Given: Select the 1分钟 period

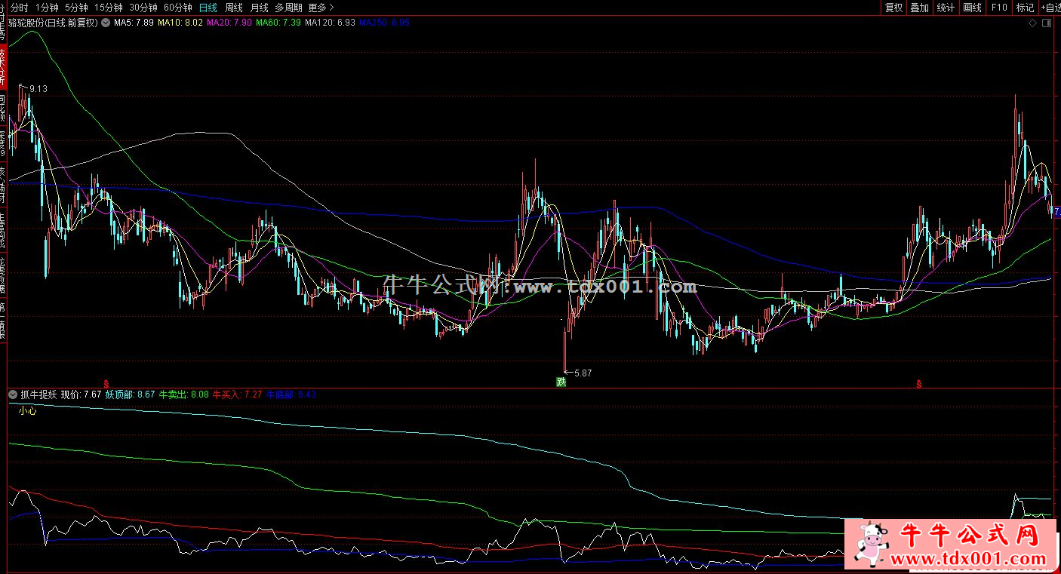Looking at the screenshot, I should (47, 8).
